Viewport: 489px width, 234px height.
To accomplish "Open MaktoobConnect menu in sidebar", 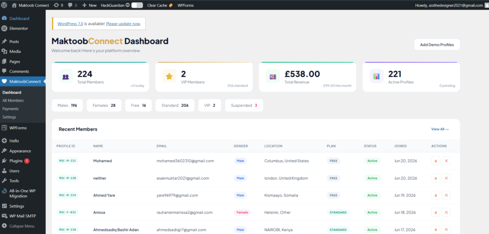I will coord(23,81).
